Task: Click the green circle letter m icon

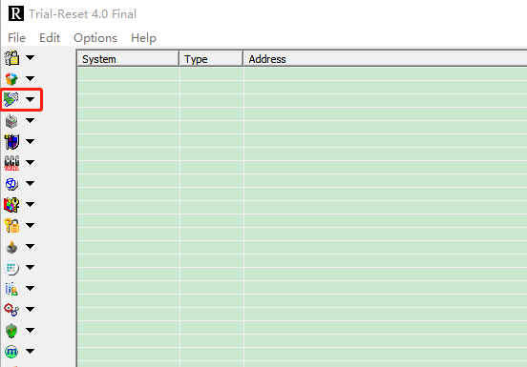Action: [x=11, y=352]
